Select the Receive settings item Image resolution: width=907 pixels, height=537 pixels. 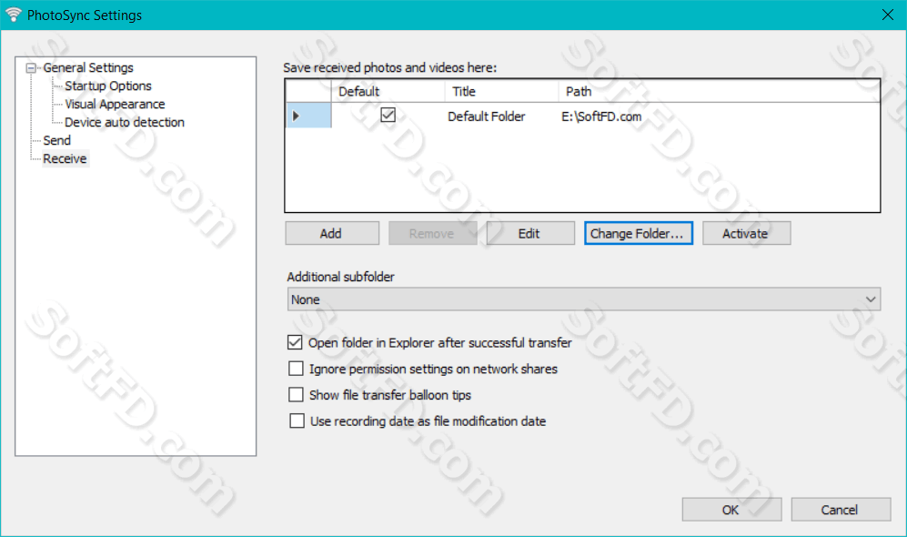coord(65,158)
